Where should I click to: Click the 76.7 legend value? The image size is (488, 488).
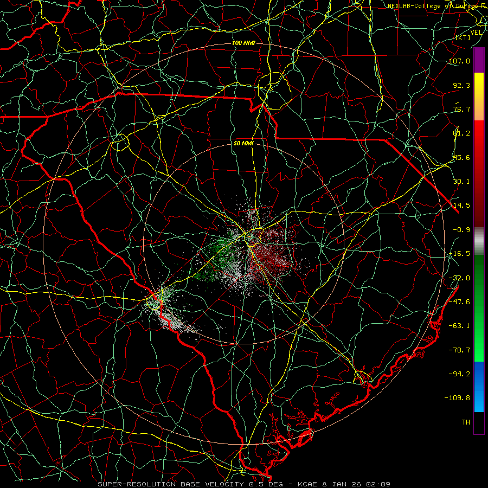[x=461, y=109]
